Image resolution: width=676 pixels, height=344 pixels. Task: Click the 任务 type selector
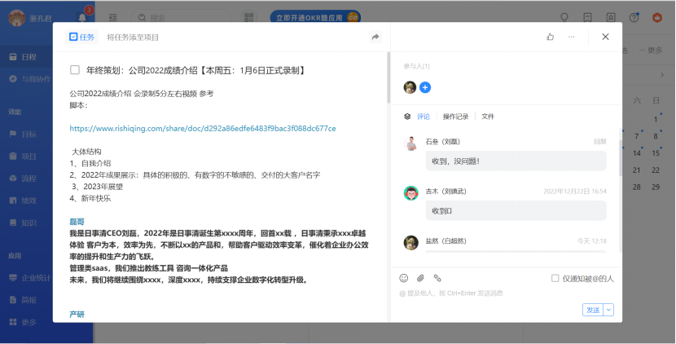[x=82, y=37]
